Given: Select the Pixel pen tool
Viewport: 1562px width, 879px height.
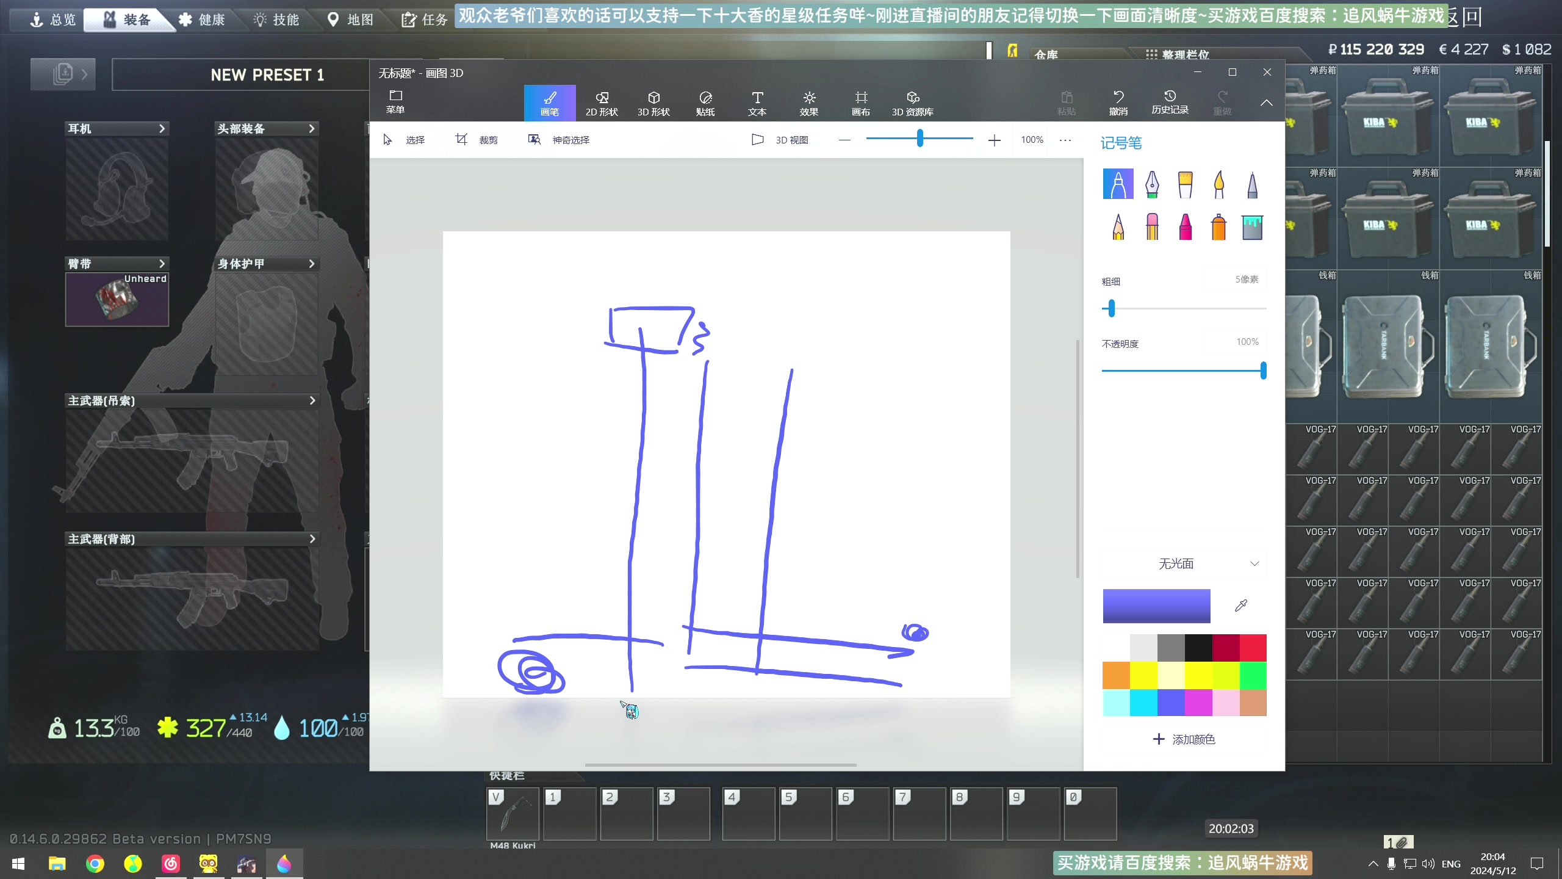Looking at the screenshot, I should tap(1252, 184).
